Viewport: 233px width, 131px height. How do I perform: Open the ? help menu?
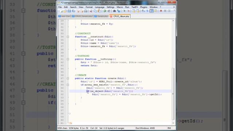coord(161,7)
